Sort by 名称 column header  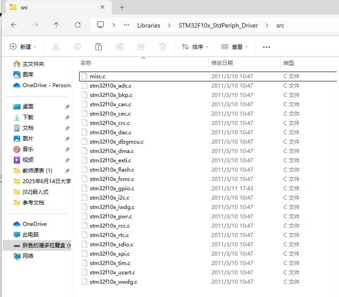tap(86, 63)
